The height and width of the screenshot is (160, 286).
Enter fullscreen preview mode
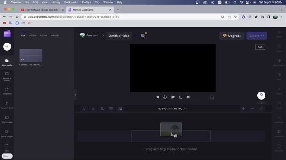(x=212, y=97)
